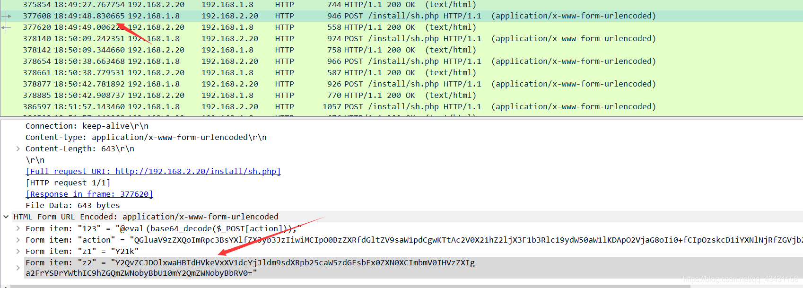803x288 pixels.
Task: Jump to Response in frame: 377620
Action: click(89, 194)
